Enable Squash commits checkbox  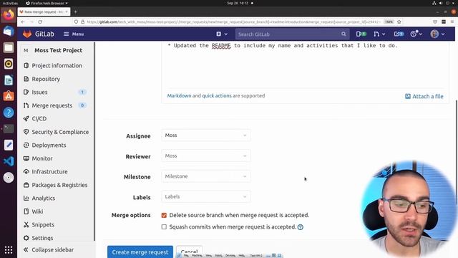click(x=164, y=227)
